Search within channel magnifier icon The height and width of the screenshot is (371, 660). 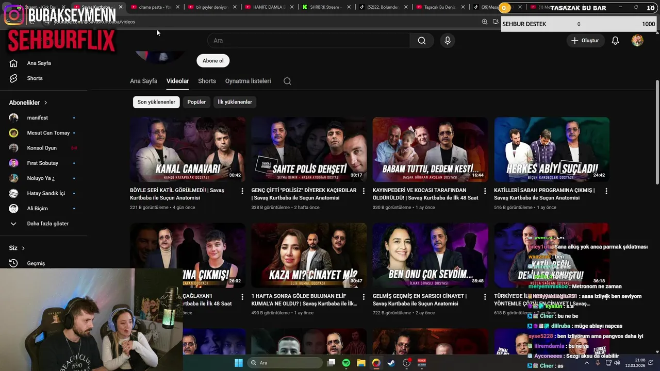(287, 81)
